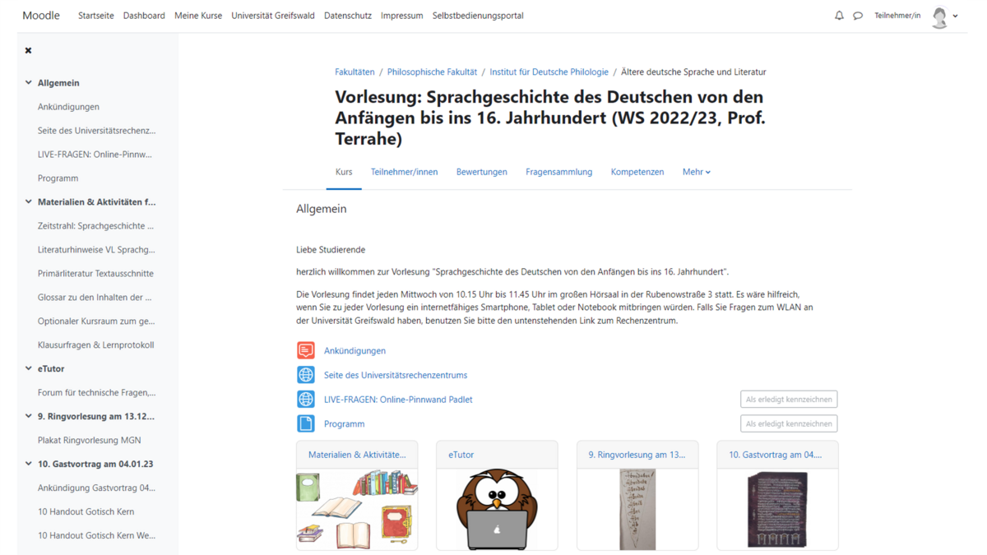Click the user profile avatar
This screenshot has width=987, height=555.
tap(939, 16)
